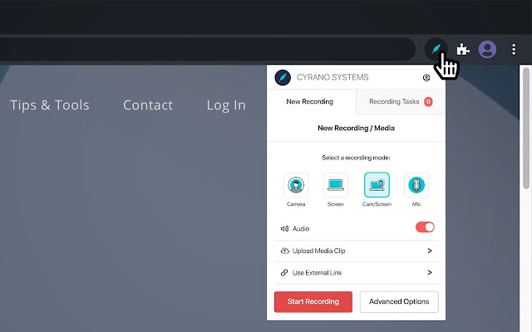Click 'Select a recording mode:' text
This screenshot has width=532, height=332.
pos(356,158)
